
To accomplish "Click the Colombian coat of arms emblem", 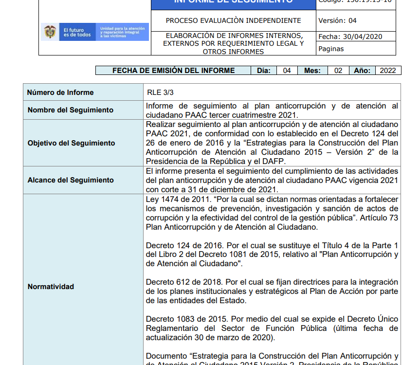I will point(50,32).
